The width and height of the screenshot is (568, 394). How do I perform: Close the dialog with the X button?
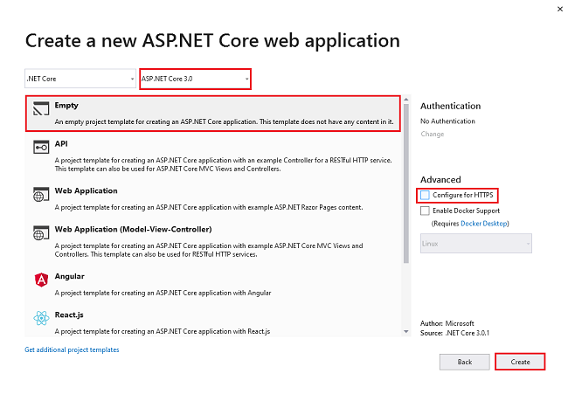559,9
